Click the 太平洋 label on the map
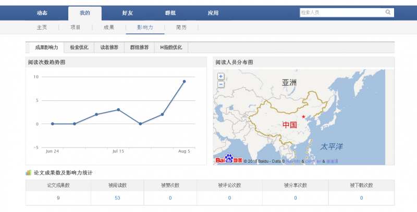Image resolution: width=417 pixels, height=212 pixels. [332, 147]
